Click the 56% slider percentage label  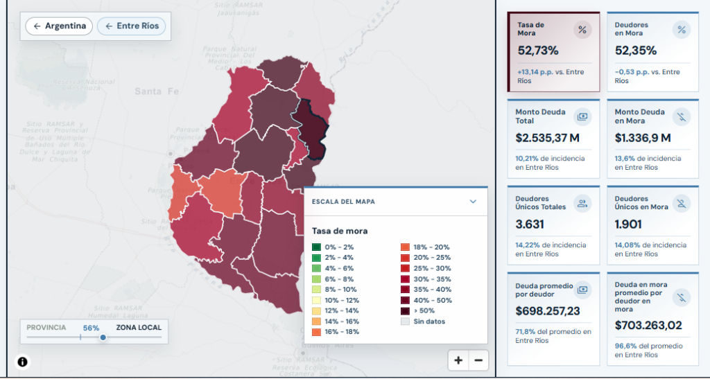point(91,328)
